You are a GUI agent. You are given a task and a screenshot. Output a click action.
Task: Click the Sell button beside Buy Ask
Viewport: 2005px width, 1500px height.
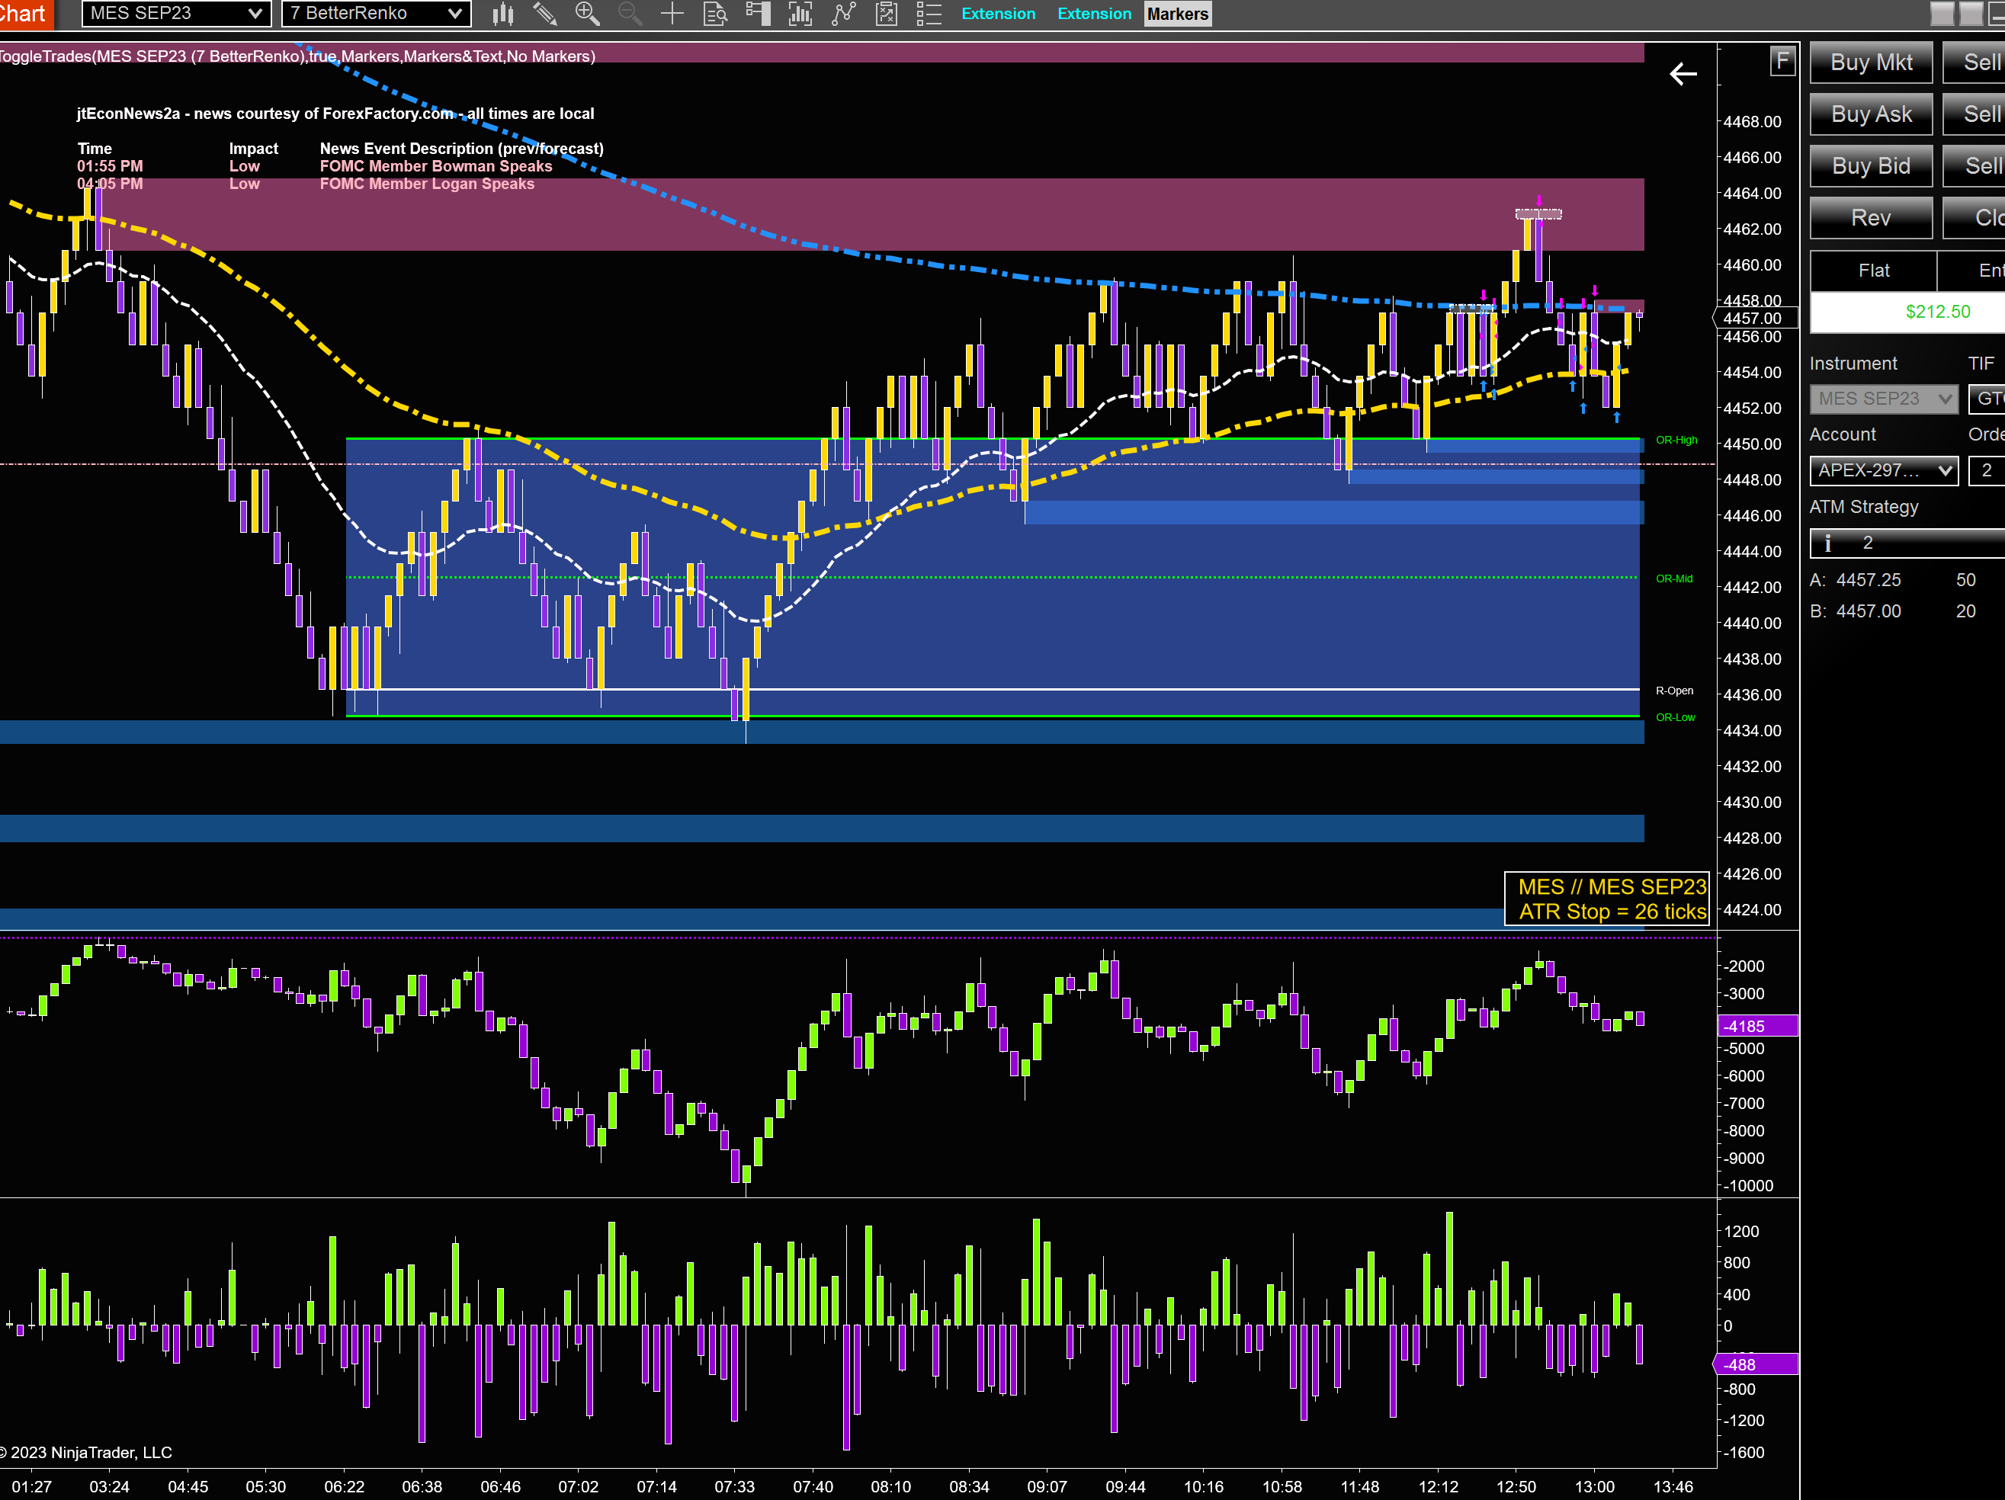1975,114
